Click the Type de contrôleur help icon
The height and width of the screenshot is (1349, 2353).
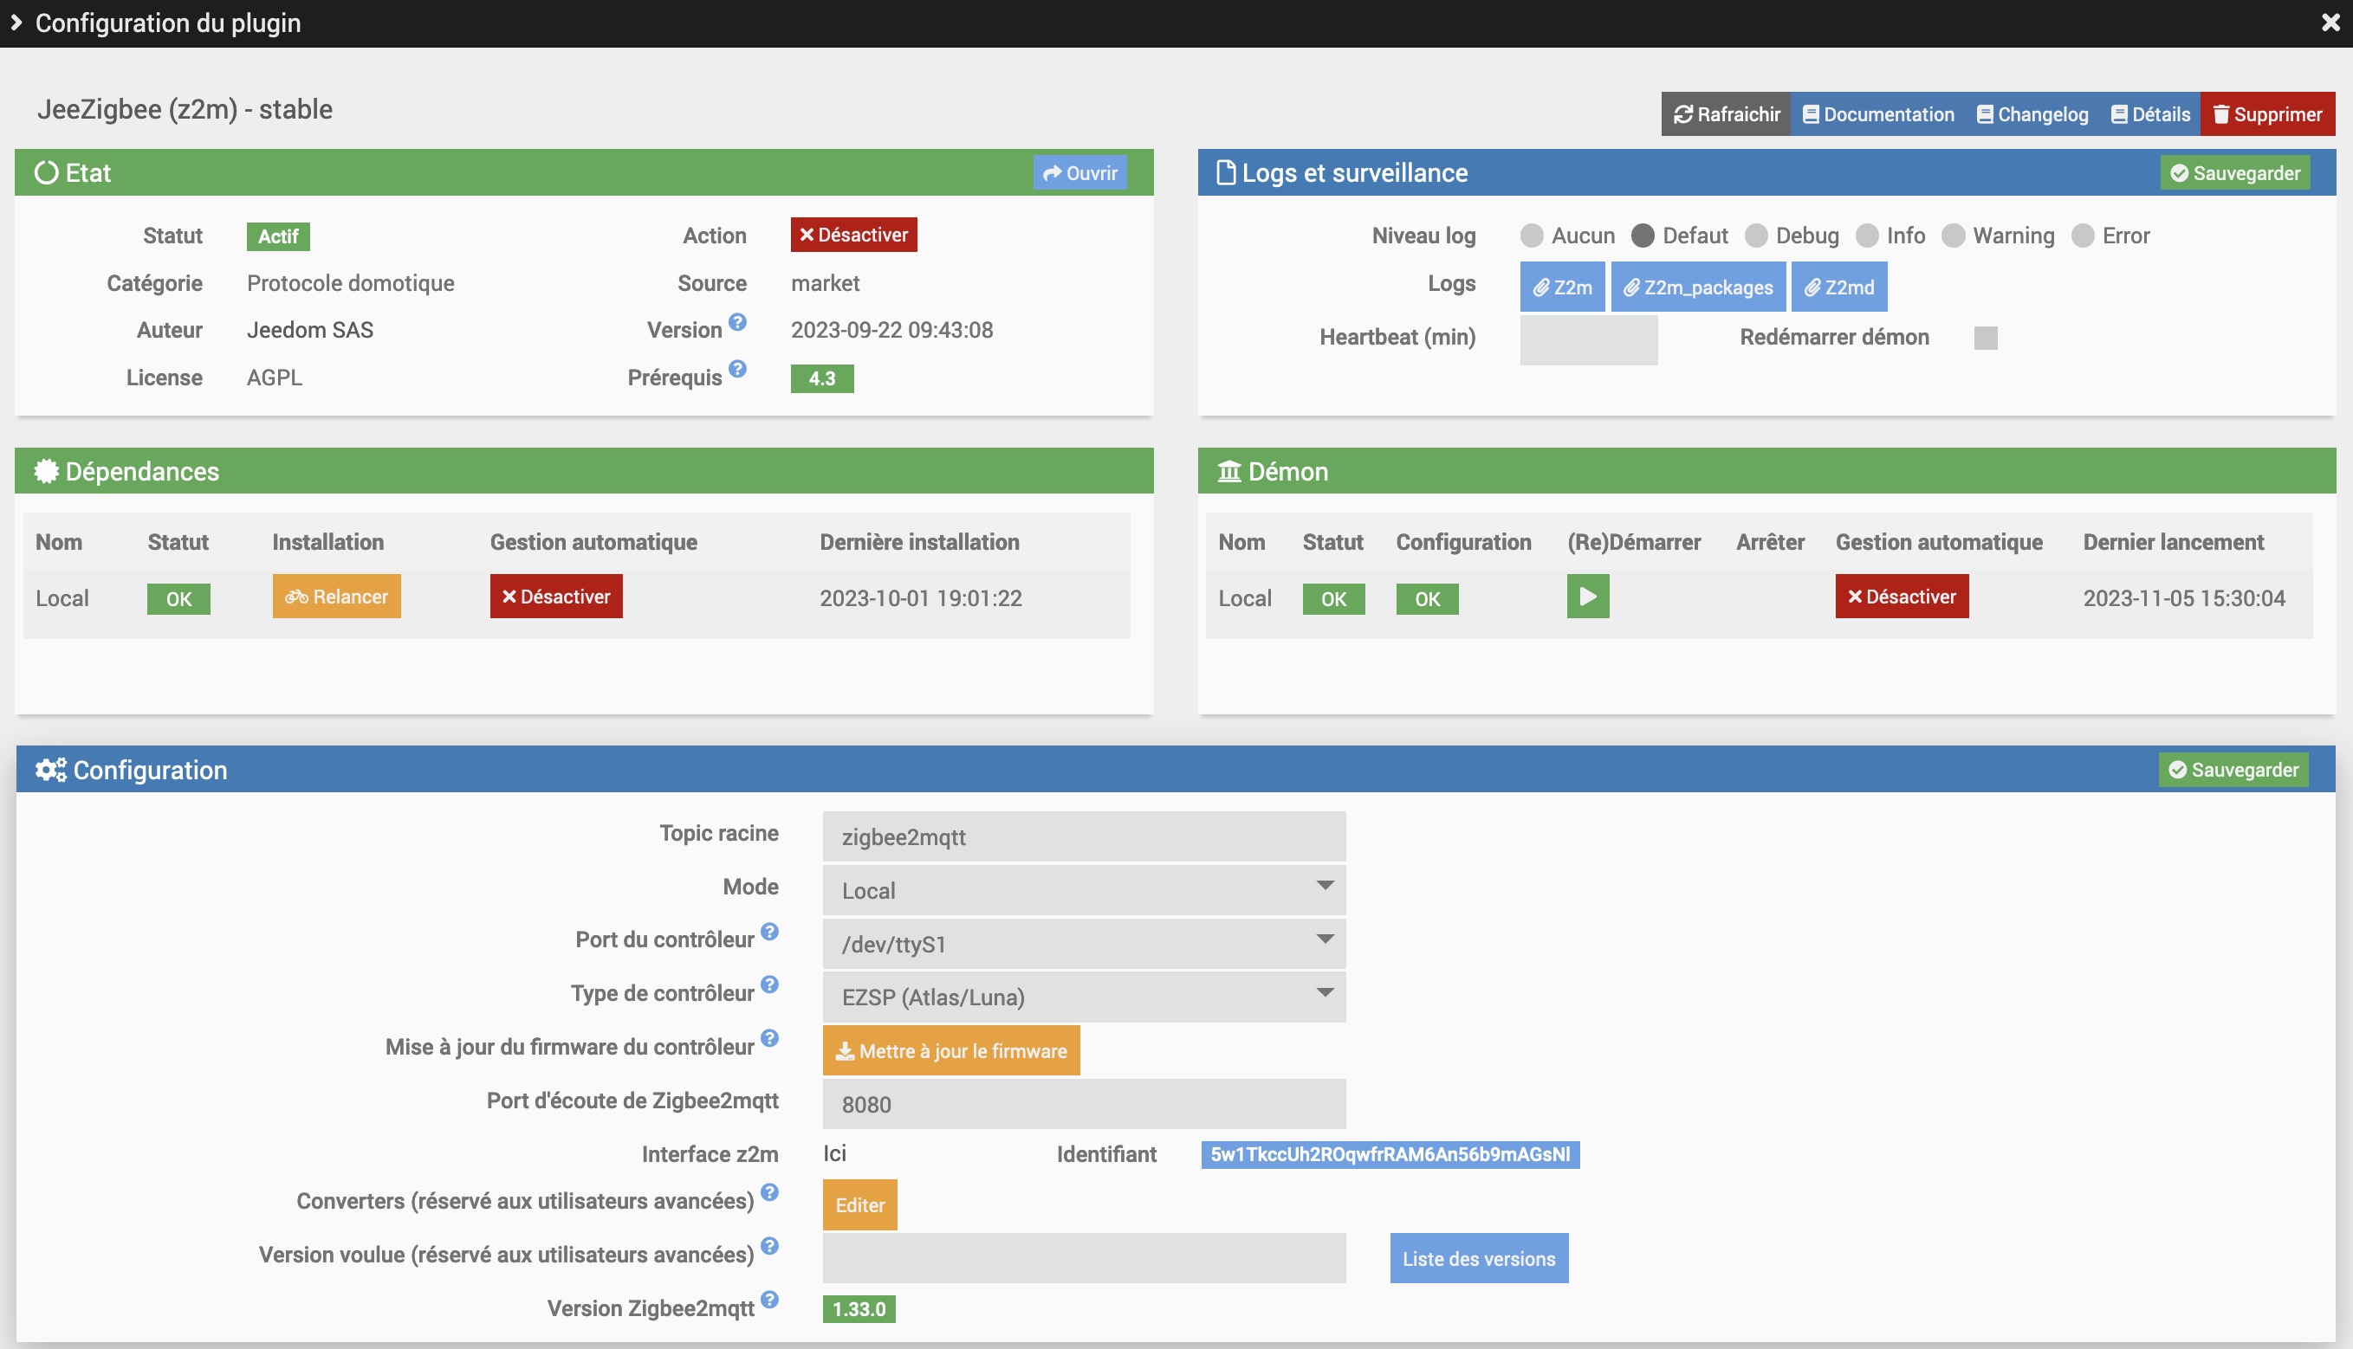pos(769,984)
